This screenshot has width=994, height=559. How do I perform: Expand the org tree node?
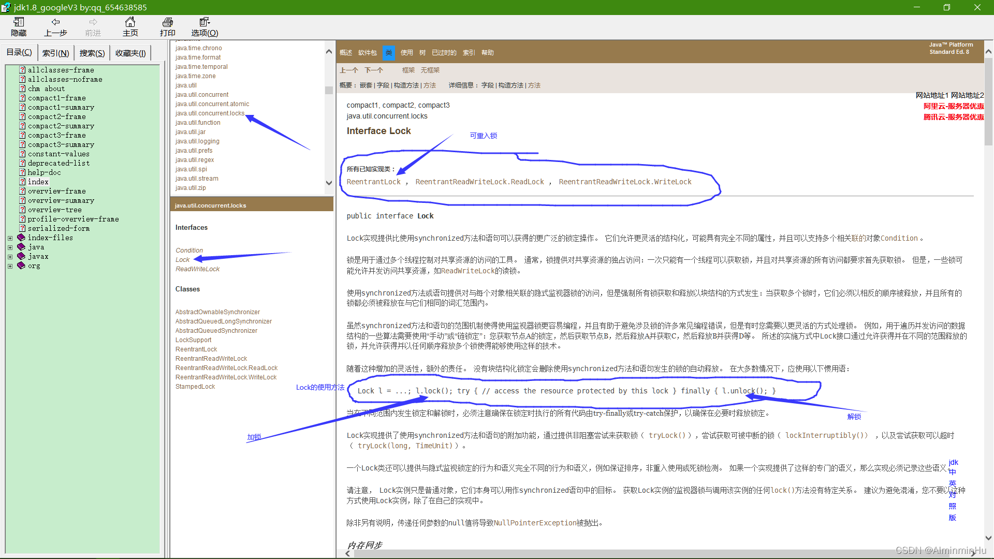click(10, 266)
